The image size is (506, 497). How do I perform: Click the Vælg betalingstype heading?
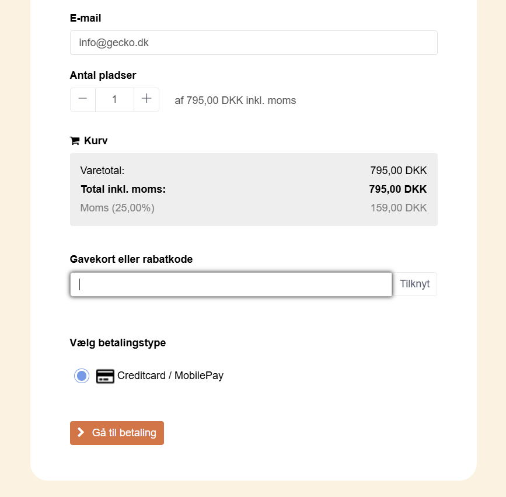117,343
